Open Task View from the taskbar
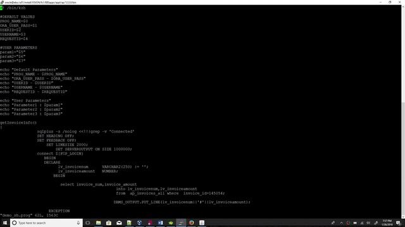The height and width of the screenshot is (227, 405). point(88,223)
